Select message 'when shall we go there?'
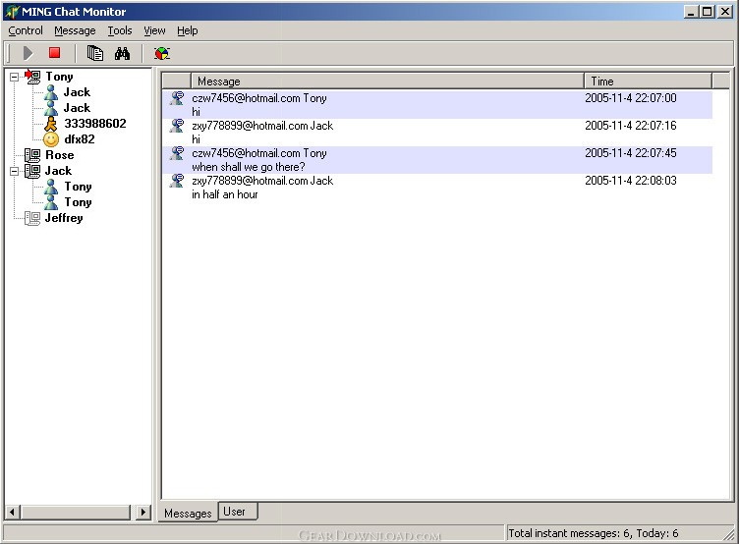Image resolution: width=739 pixels, height=544 pixels. point(437,160)
